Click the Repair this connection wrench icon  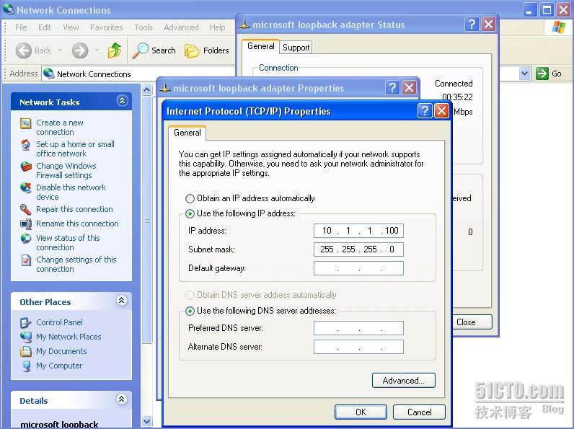click(26, 209)
